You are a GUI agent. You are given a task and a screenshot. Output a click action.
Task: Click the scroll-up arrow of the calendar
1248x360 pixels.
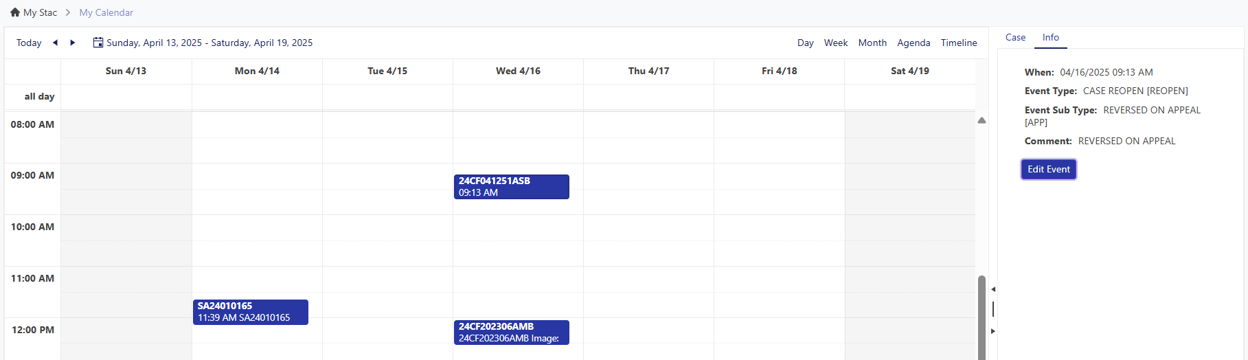982,120
